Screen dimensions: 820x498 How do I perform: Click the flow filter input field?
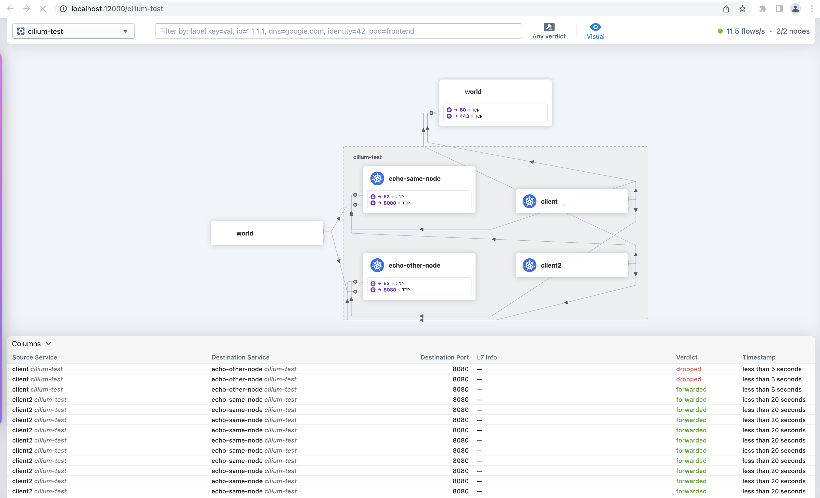point(338,31)
